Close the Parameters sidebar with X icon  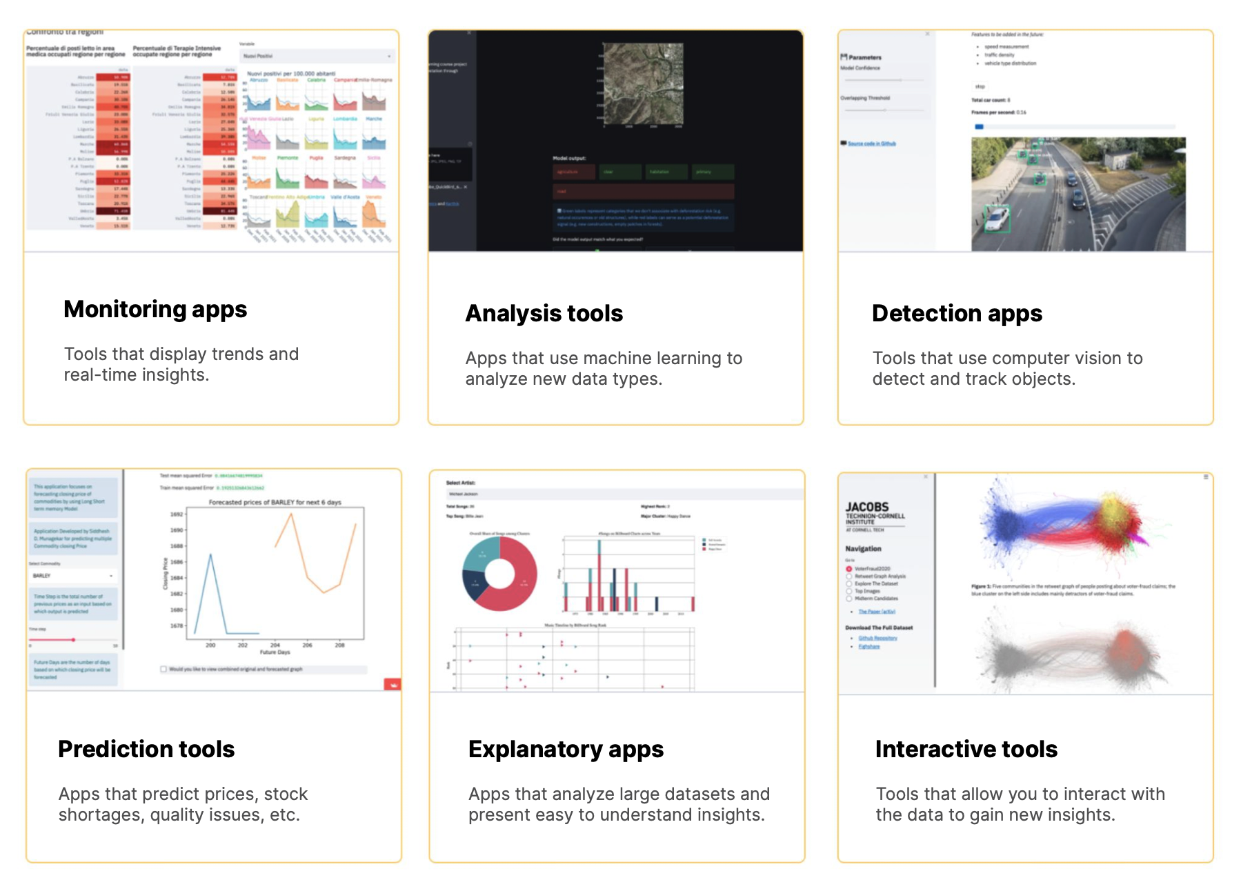(927, 34)
